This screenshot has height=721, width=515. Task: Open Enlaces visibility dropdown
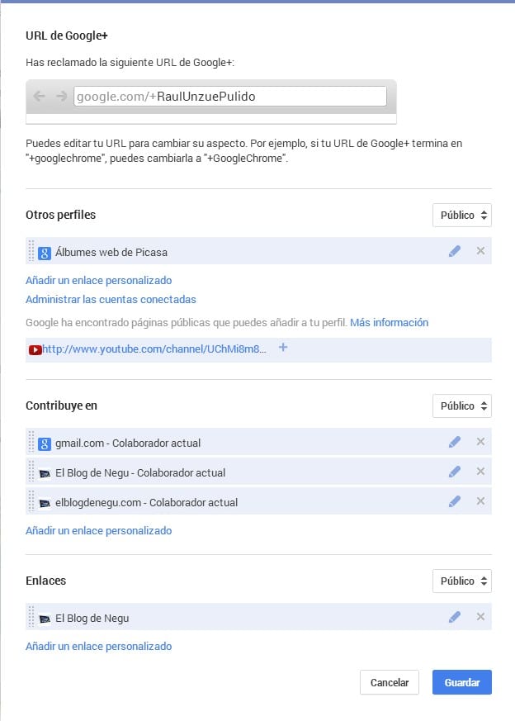pos(462,581)
